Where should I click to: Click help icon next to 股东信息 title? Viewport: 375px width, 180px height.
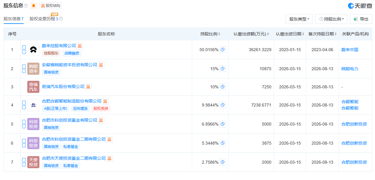point(26,6)
